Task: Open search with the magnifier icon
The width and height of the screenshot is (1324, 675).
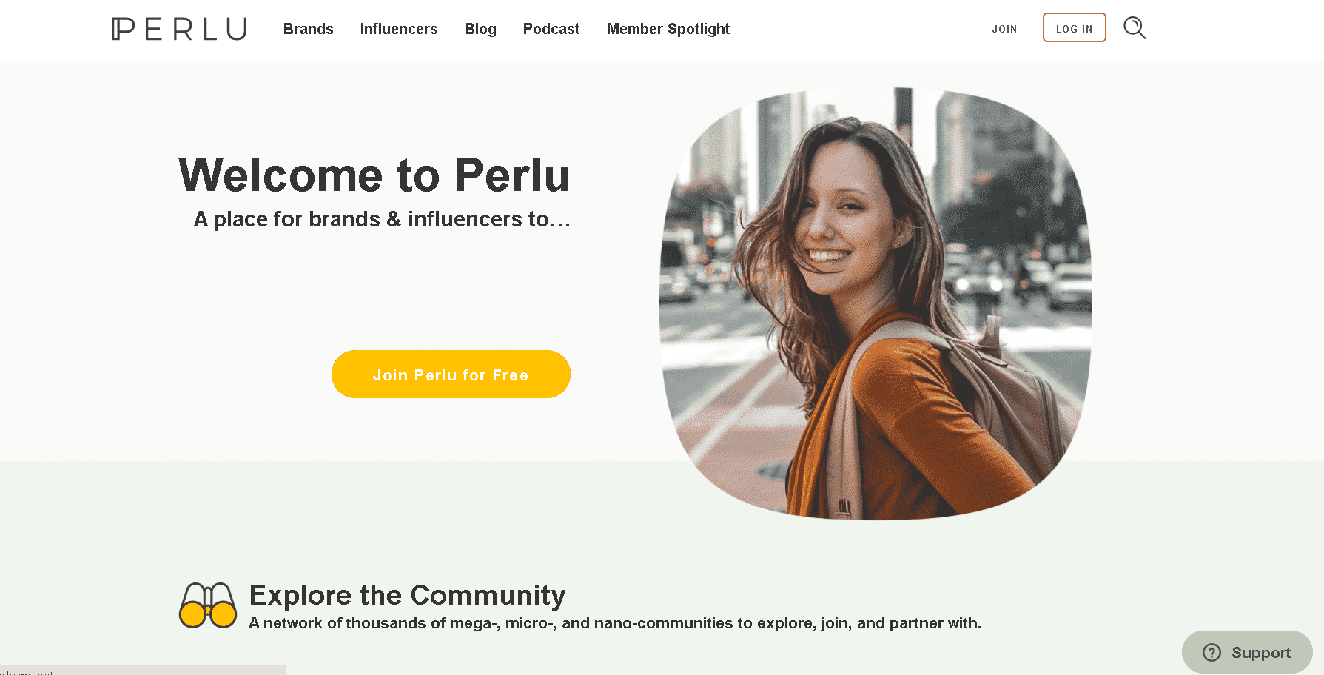Action: tap(1135, 28)
